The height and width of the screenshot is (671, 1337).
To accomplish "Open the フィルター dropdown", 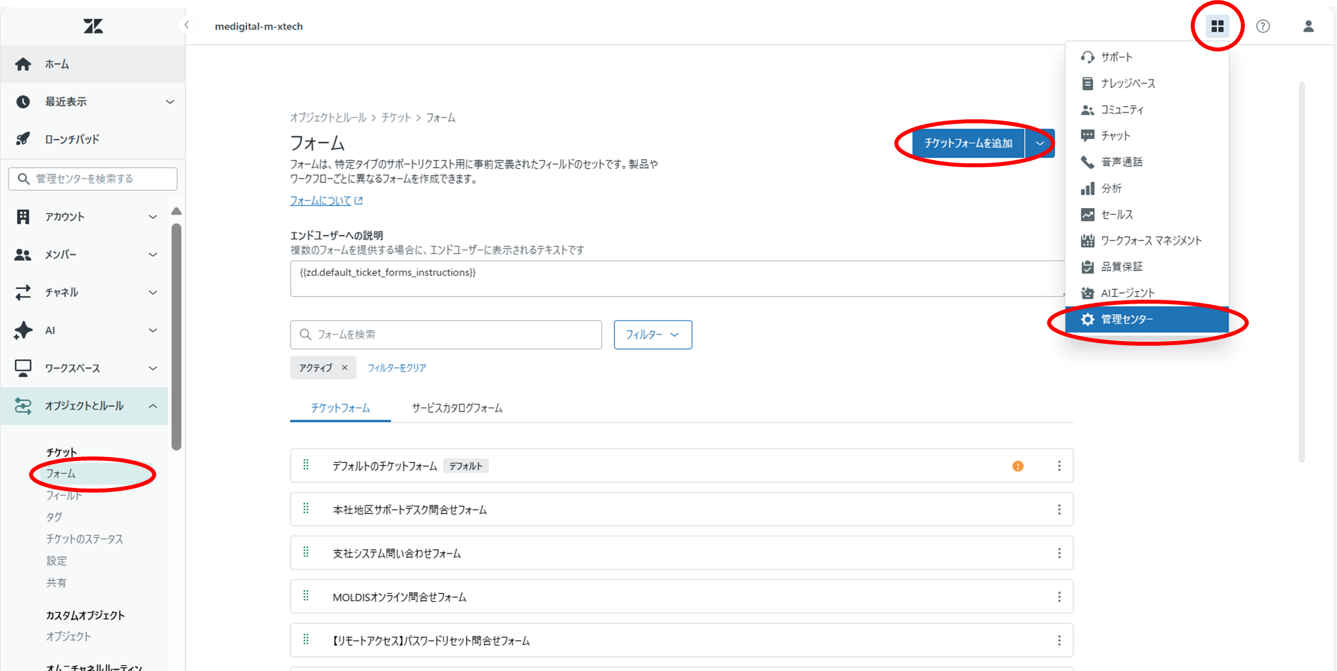I will [652, 335].
